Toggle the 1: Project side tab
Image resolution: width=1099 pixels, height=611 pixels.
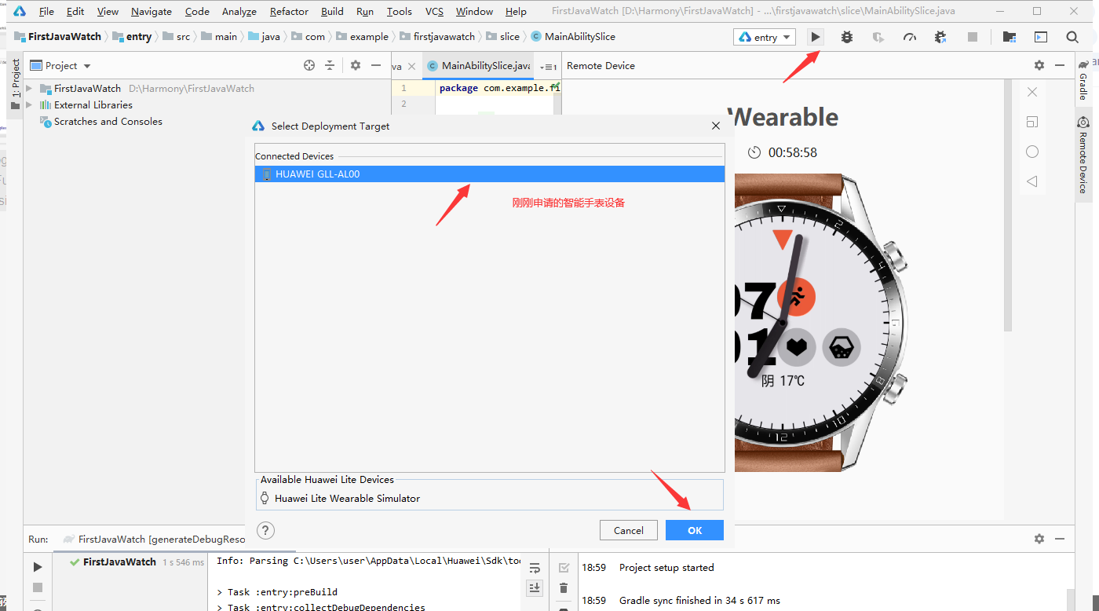16,83
